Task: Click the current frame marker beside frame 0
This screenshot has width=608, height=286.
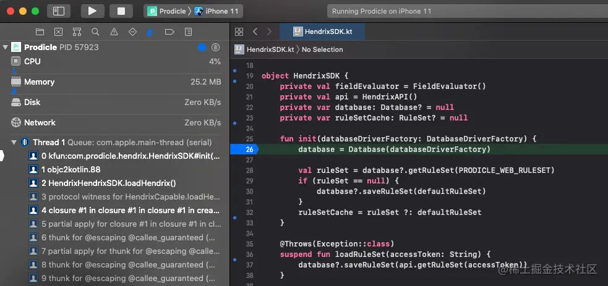Action: pyautogui.click(x=2, y=156)
